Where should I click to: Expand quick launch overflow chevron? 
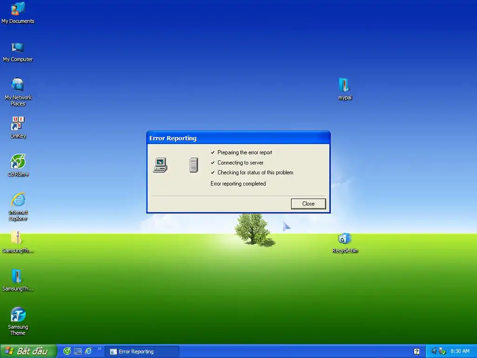click(100, 349)
